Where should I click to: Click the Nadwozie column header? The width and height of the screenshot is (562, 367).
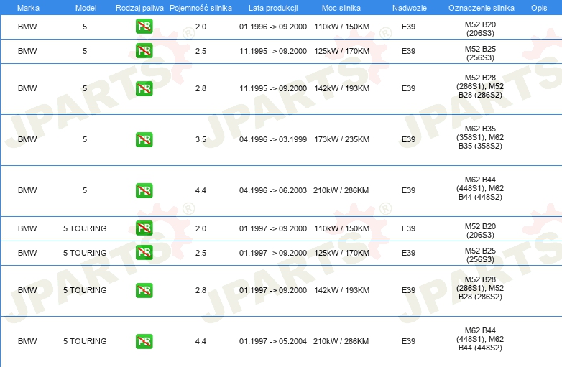coord(410,8)
